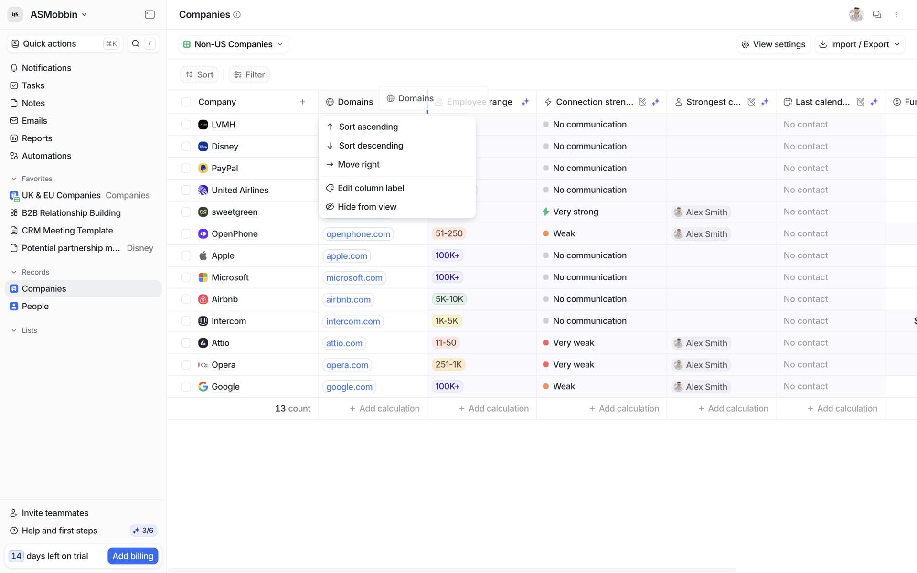Click the edit-off icon on Connection strength column

click(x=642, y=102)
